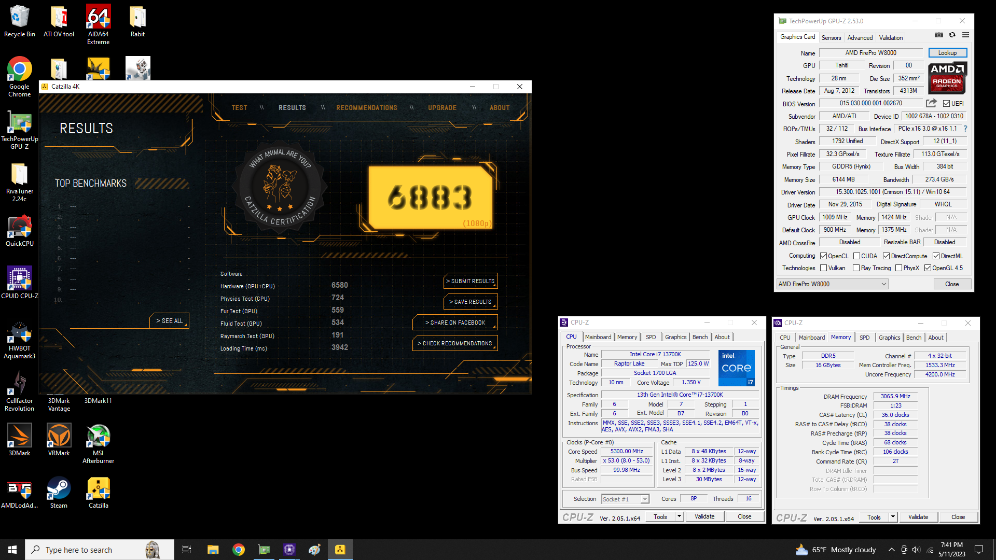Open Task View on taskbar
This screenshot has height=560, width=996.
[x=187, y=550]
